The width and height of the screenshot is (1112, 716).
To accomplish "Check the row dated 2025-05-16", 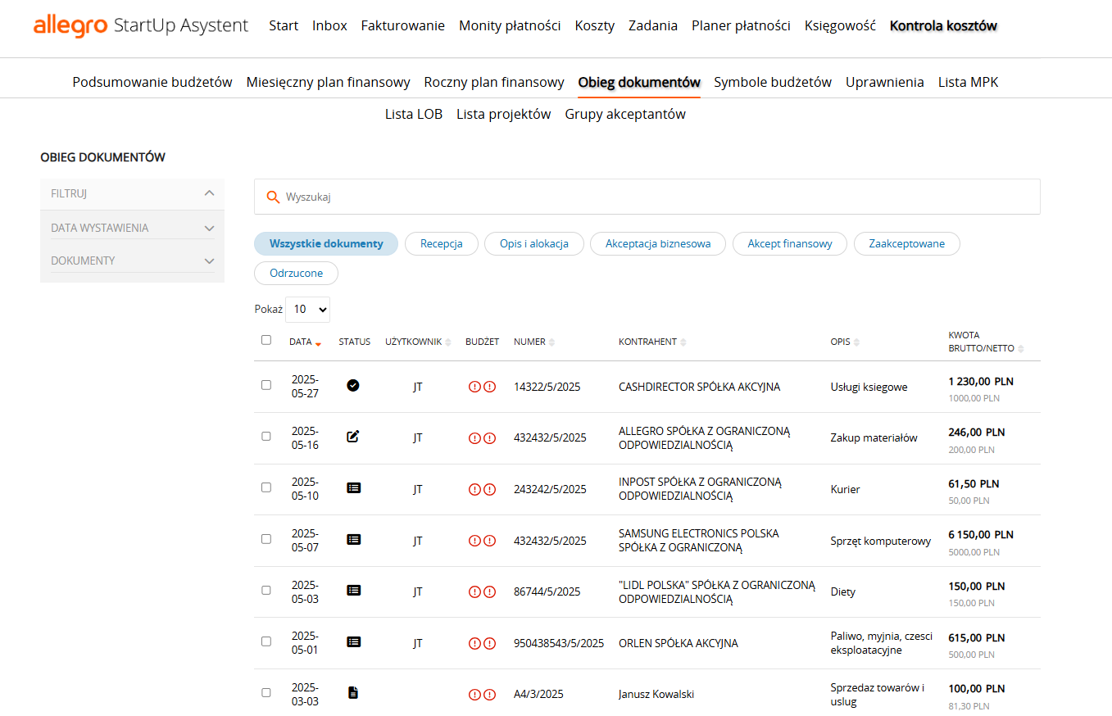I will click(266, 437).
